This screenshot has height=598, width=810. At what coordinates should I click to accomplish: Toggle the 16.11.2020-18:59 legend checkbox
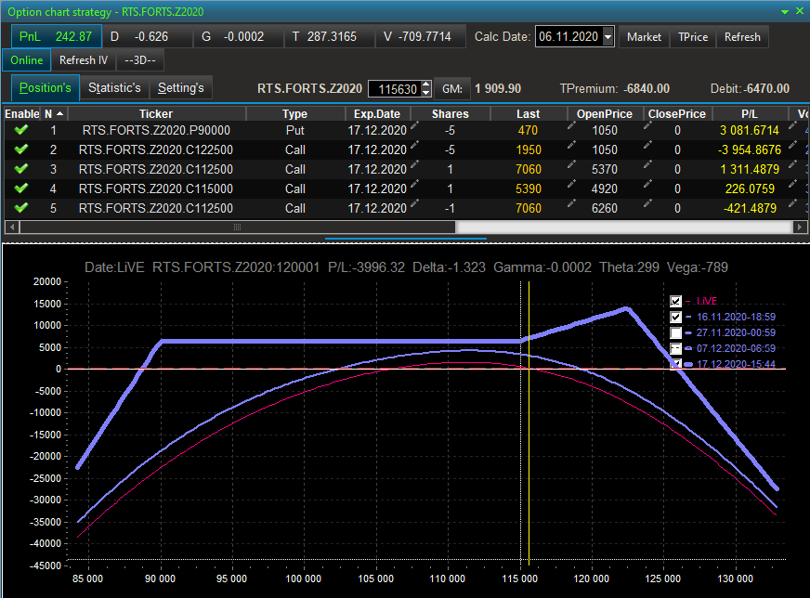(x=675, y=317)
